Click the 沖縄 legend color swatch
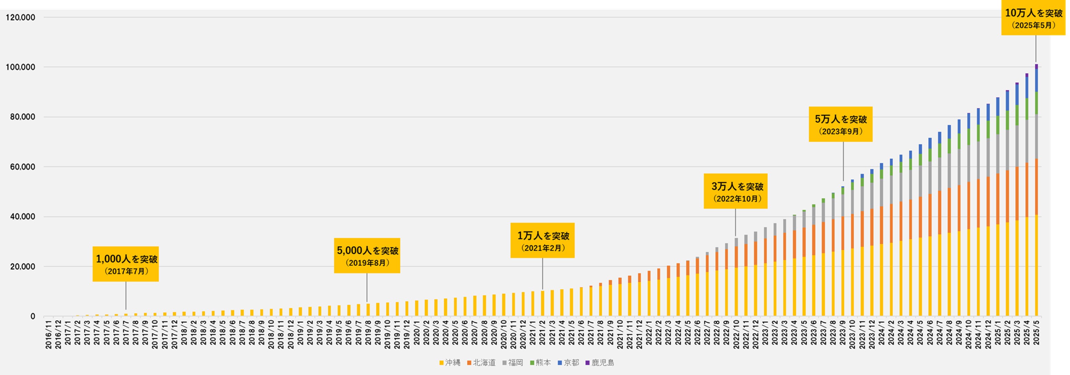The image size is (1070, 375). (x=441, y=363)
